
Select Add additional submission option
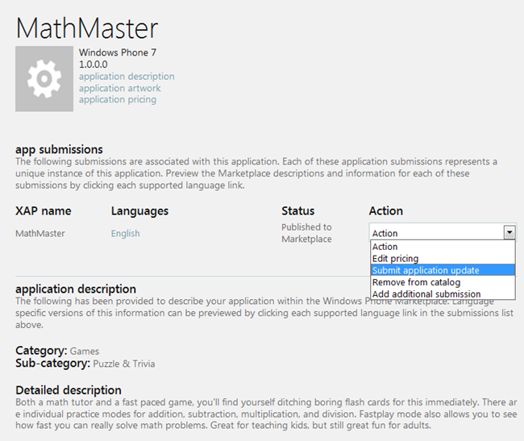pos(443,294)
